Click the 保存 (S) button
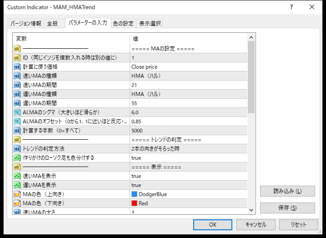Image resolution: width=326 pixels, height=238 pixels. click(x=287, y=208)
